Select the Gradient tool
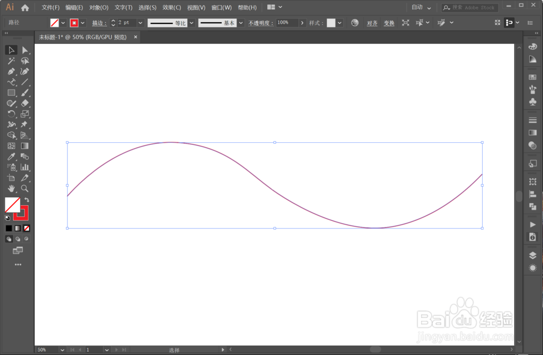The height and width of the screenshot is (355, 543). click(x=24, y=146)
